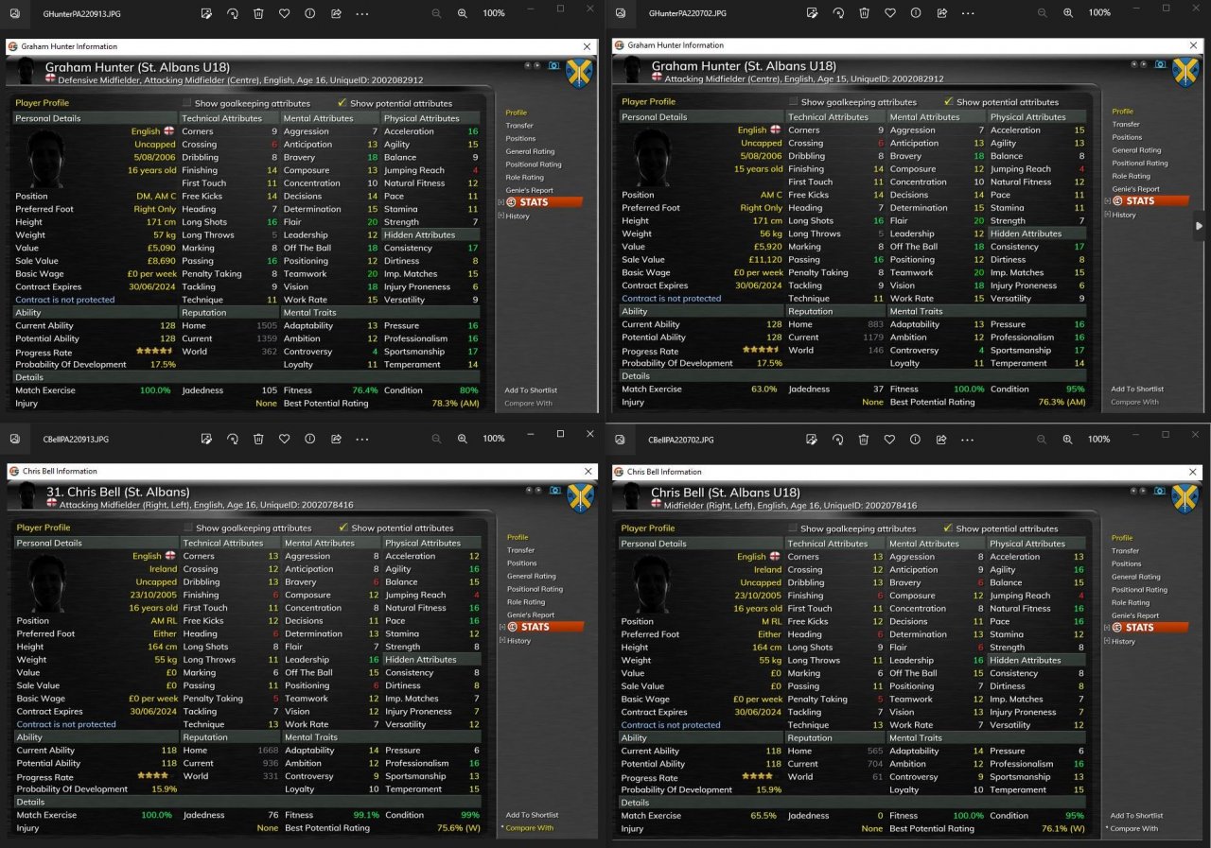Expand History in the GHunterPA220702 screenshot

(x=1107, y=215)
